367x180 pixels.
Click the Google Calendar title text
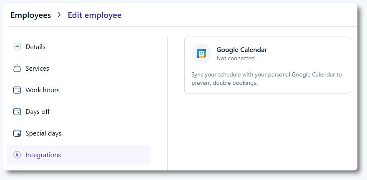241,50
